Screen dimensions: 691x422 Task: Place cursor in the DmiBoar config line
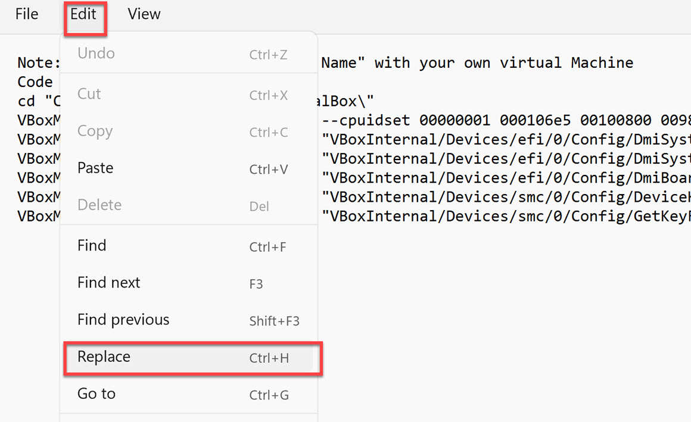(x=506, y=177)
